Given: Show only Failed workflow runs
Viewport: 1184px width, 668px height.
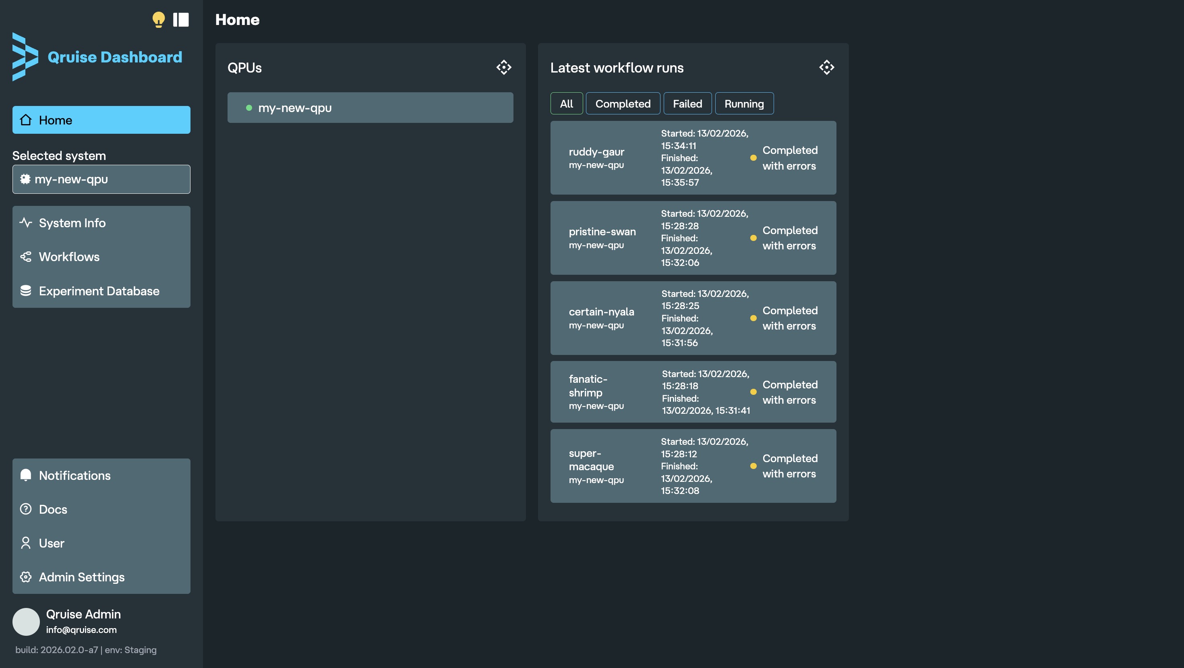Looking at the screenshot, I should tap(687, 104).
